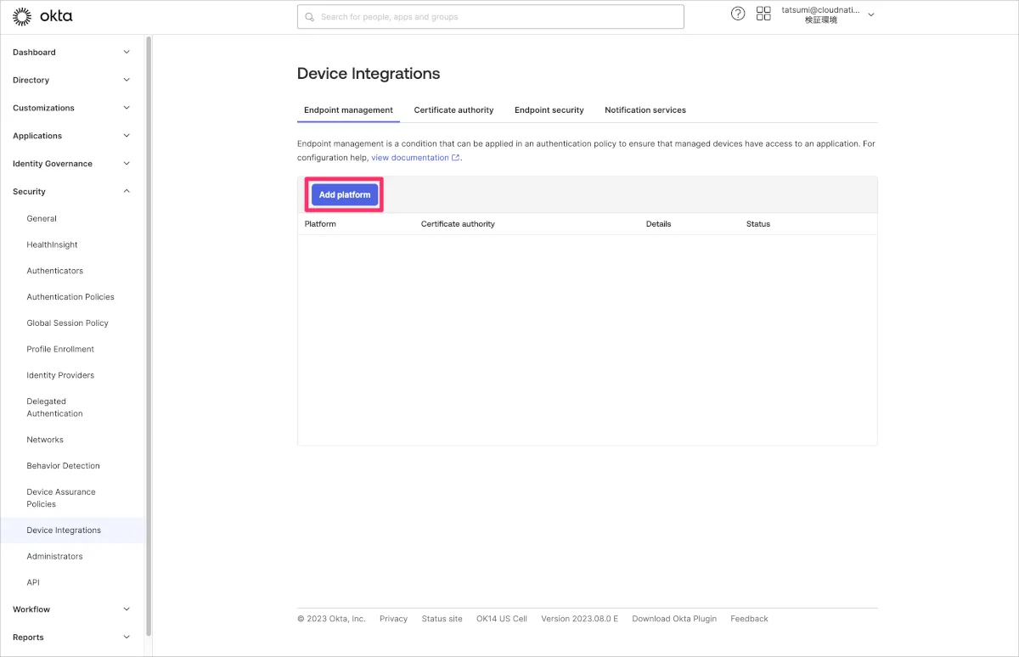Go to Authenticators in the sidebar
The width and height of the screenshot is (1019, 657).
pyautogui.click(x=55, y=271)
